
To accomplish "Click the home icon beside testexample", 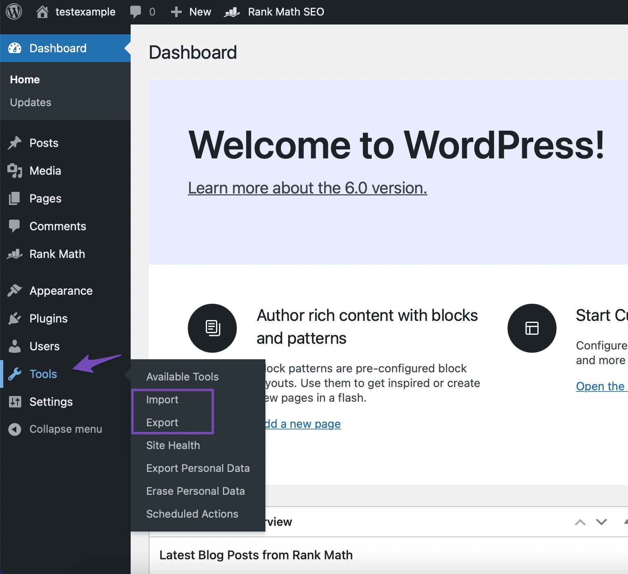I will pyautogui.click(x=42, y=12).
